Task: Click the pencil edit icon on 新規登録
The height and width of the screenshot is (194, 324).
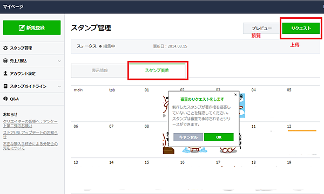Action: (22, 27)
